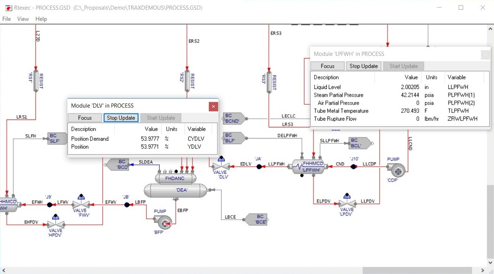Screen dimensions: 494x274
Task: Click the vertical scrollbar down arrow
Action: (x=490, y=262)
